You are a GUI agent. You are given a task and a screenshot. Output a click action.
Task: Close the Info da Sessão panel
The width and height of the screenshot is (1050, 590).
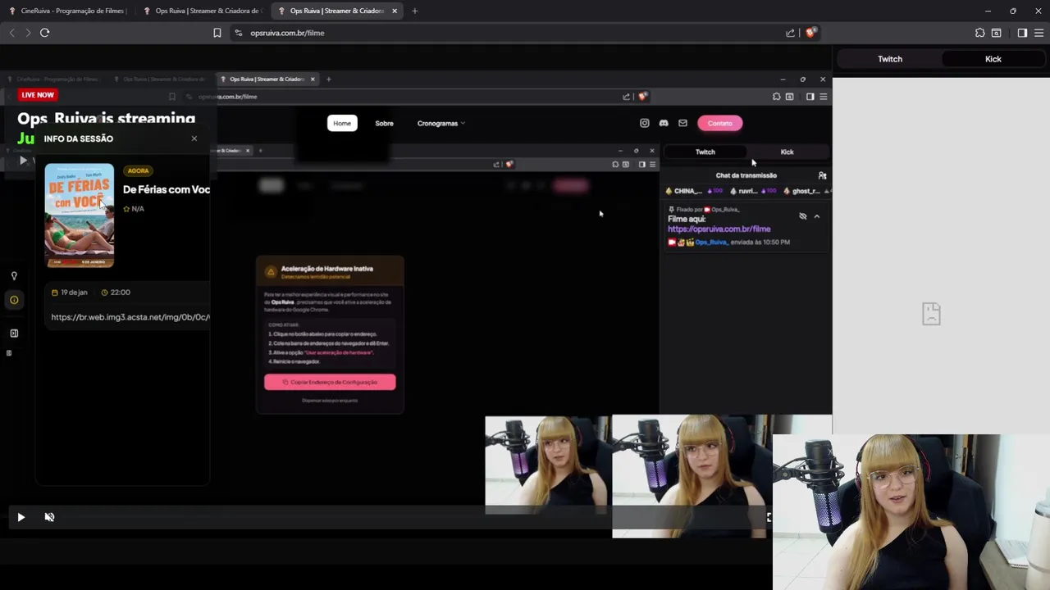[x=194, y=138]
